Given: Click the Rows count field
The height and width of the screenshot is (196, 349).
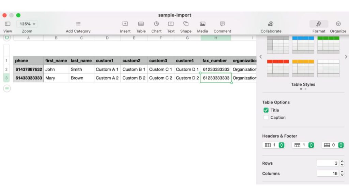Looking at the screenshot, I should click(x=328, y=163).
